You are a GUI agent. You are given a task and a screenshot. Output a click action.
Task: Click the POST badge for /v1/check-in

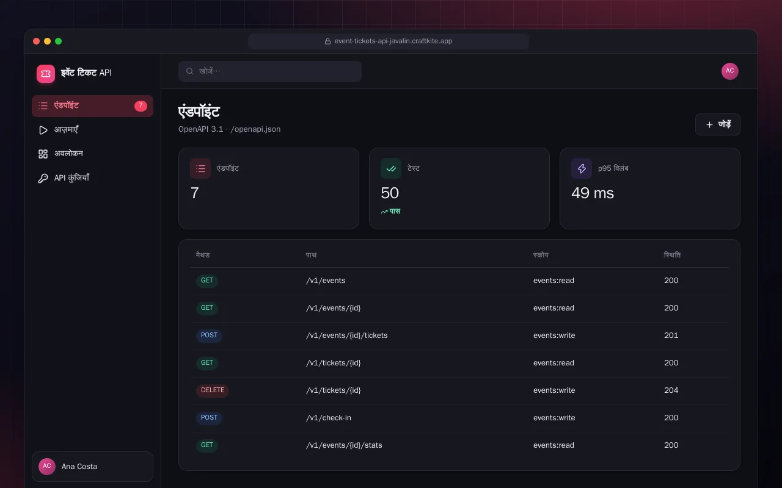click(209, 418)
